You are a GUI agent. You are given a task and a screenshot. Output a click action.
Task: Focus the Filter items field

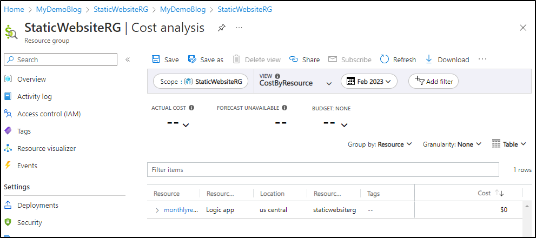pos(323,170)
